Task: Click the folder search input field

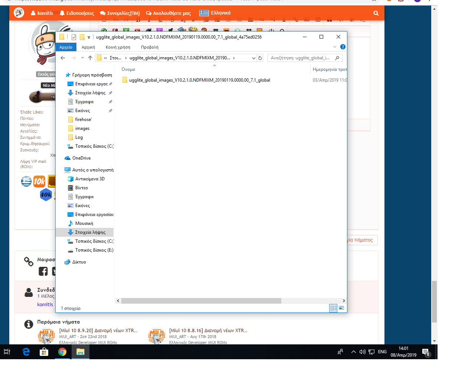Action: tap(301, 58)
